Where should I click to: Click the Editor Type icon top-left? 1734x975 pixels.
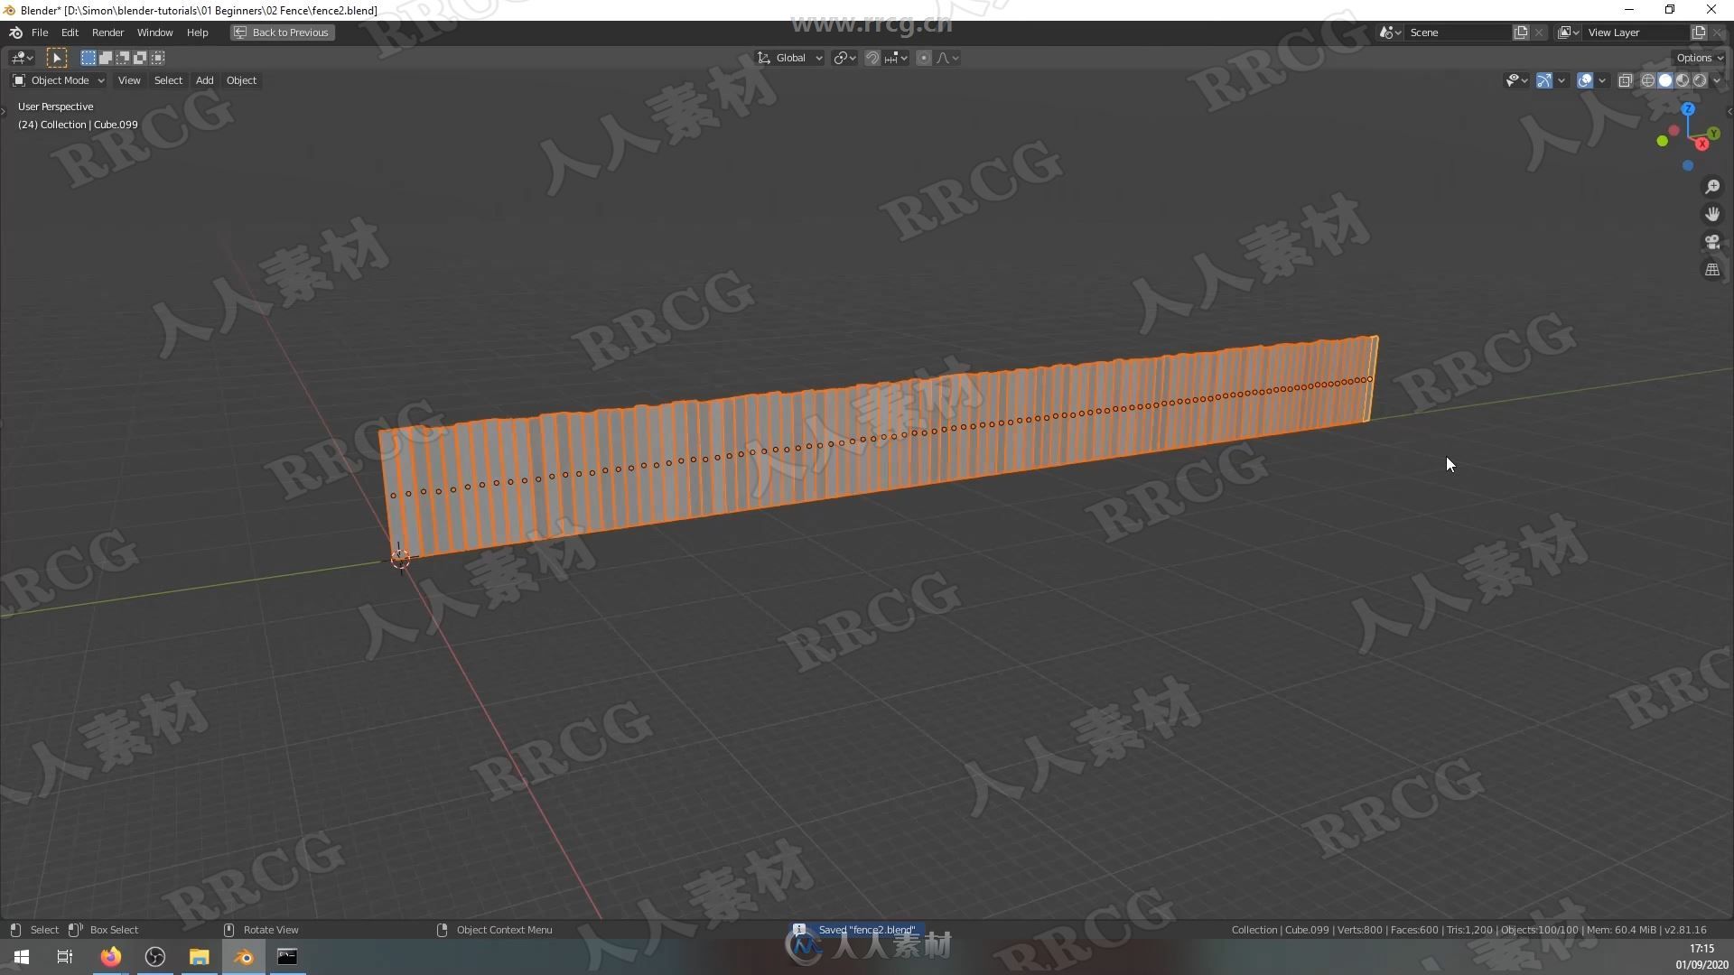click(x=18, y=79)
